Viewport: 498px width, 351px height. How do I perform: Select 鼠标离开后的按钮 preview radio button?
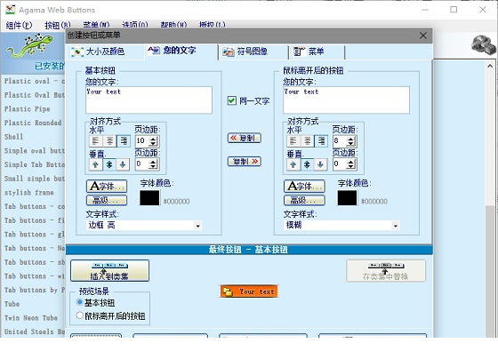(80, 315)
